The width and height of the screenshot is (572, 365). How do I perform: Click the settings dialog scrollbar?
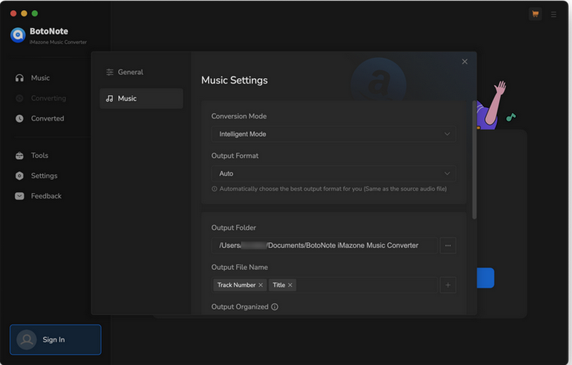[474, 159]
